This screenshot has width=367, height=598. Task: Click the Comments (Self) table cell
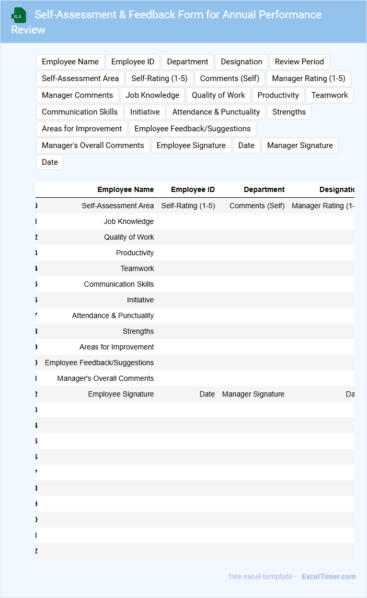[257, 206]
